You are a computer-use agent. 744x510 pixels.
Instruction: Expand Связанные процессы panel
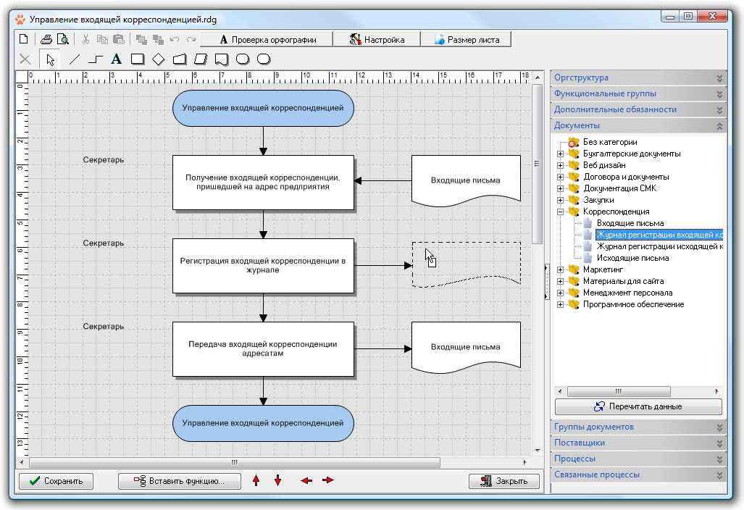point(638,475)
